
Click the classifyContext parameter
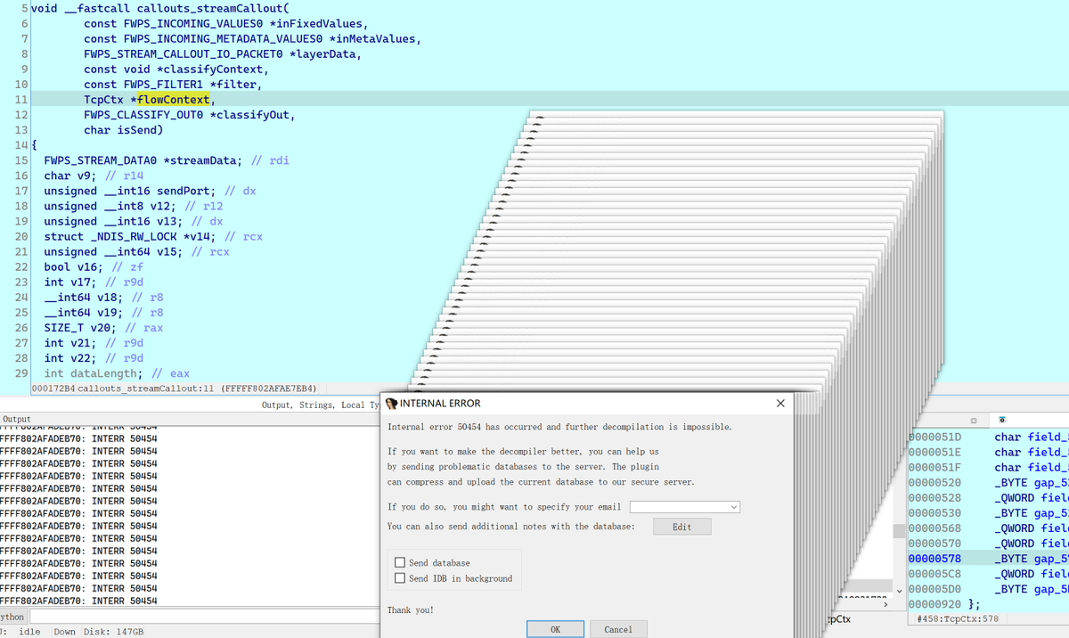click(x=212, y=69)
